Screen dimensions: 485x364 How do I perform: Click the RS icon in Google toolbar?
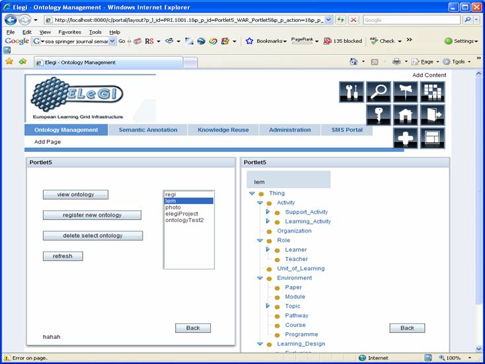149,41
